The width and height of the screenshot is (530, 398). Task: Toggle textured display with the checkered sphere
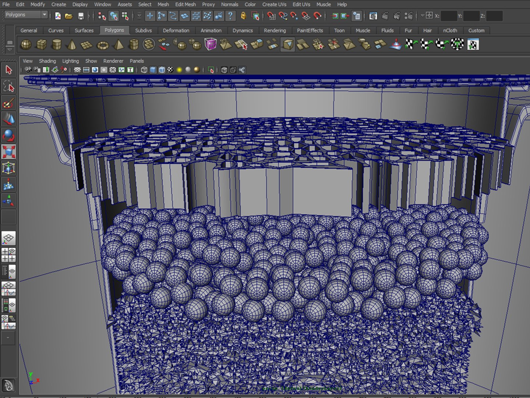170,70
